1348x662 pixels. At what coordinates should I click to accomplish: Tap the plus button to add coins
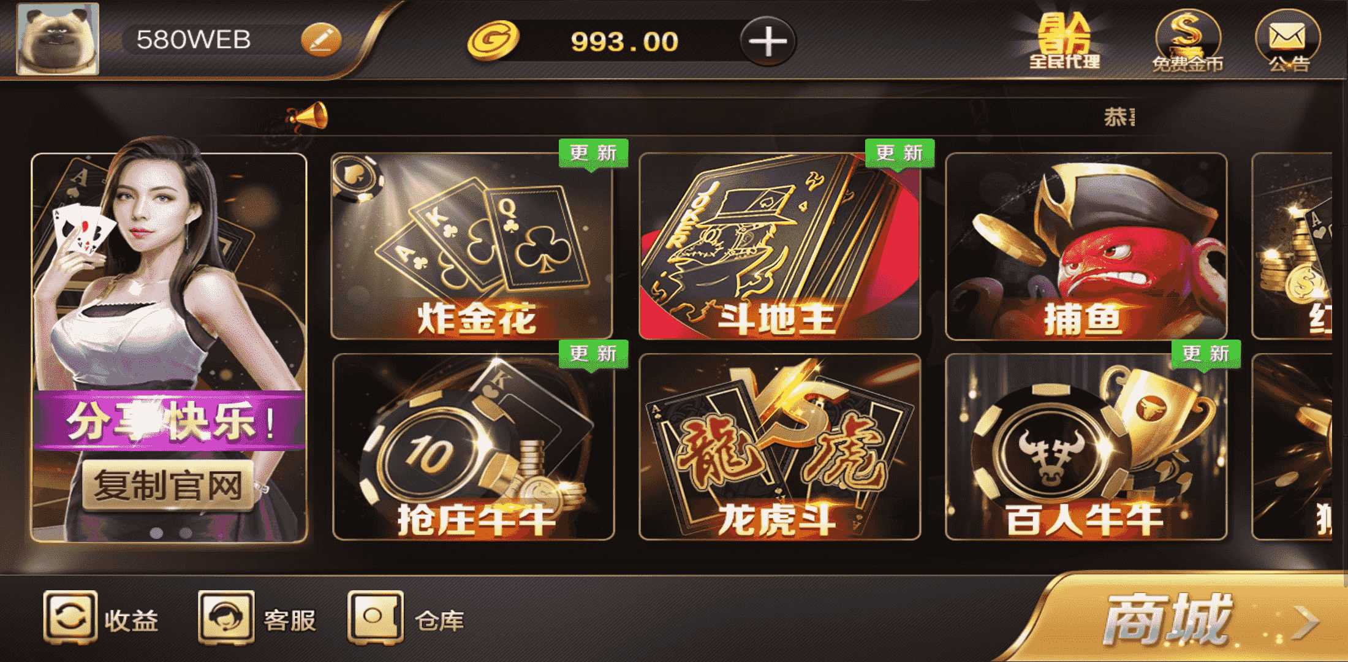(768, 42)
